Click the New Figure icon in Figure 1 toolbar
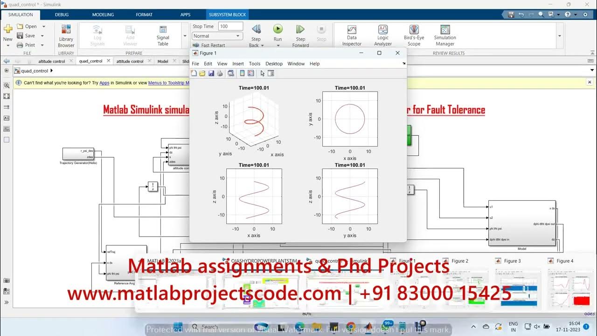Viewport: 597px width, 336px height. (194, 73)
